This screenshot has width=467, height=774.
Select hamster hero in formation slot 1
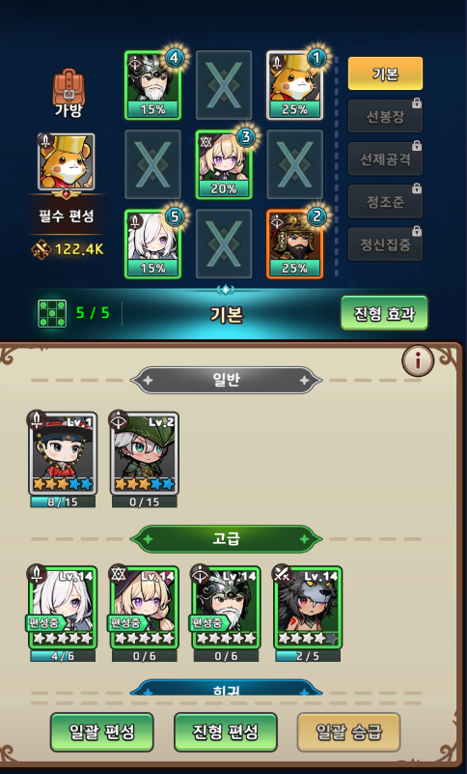pos(295,85)
